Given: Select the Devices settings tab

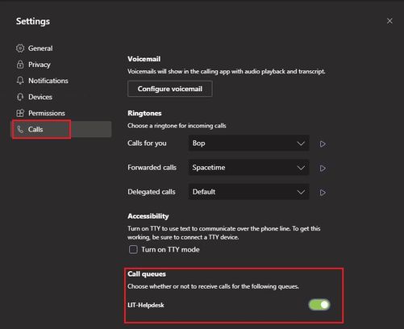Looking at the screenshot, I should click(62, 97).
